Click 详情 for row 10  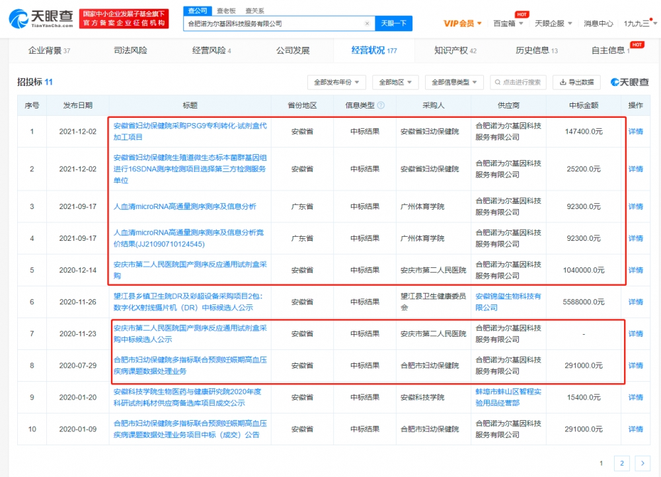click(x=635, y=429)
